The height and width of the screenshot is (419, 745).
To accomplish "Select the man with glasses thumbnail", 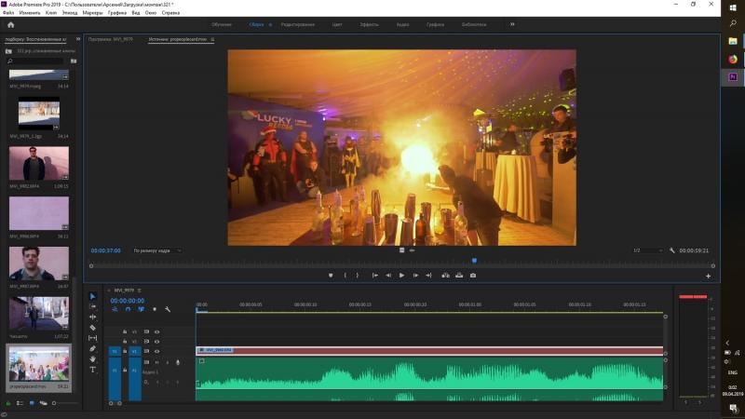I will (39, 164).
